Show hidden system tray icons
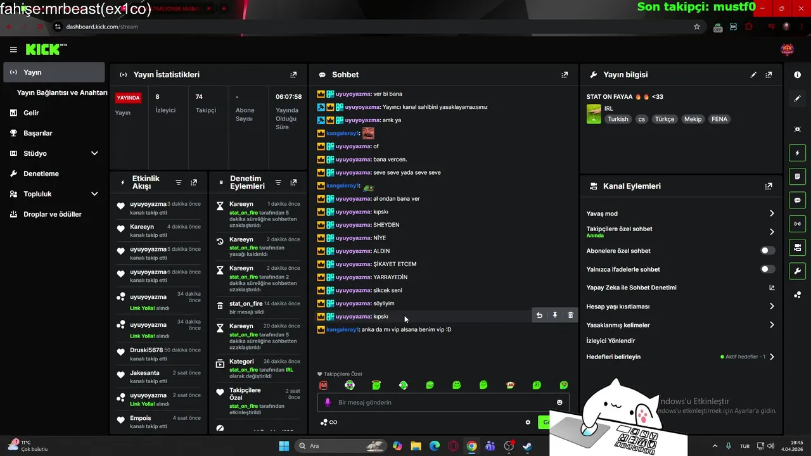Image resolution: width=811 pixels, height=456 pixels. point(715,446)
